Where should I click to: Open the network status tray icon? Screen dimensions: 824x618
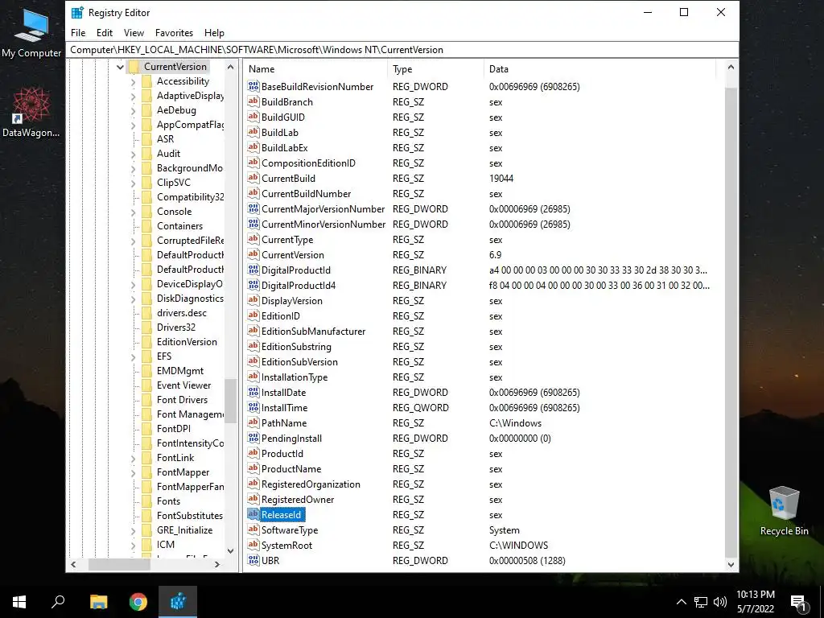pos(701,602)
